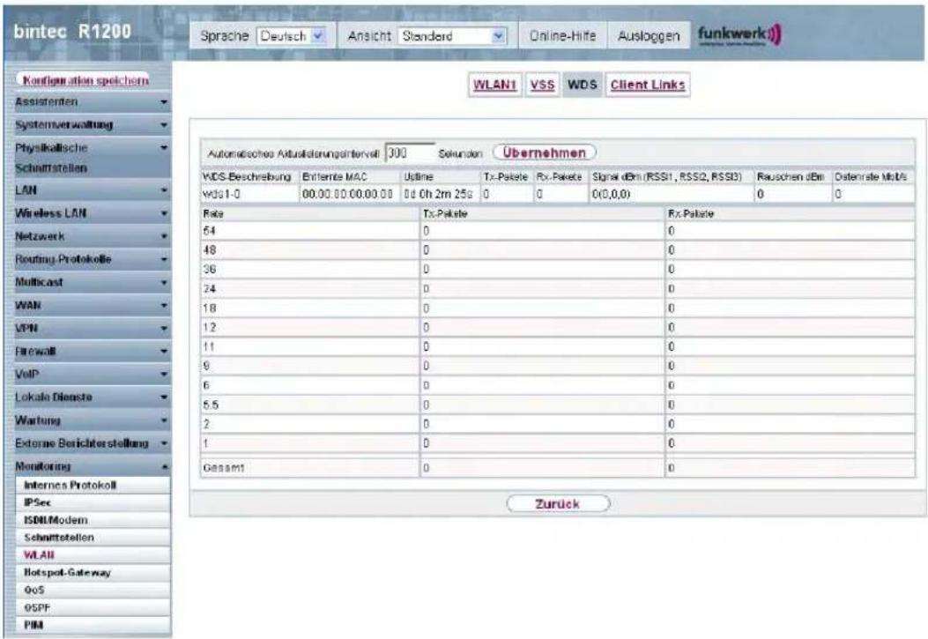Click the Rate 18 row label
Screen dimensions: 928x639
(x=210, y=308)
